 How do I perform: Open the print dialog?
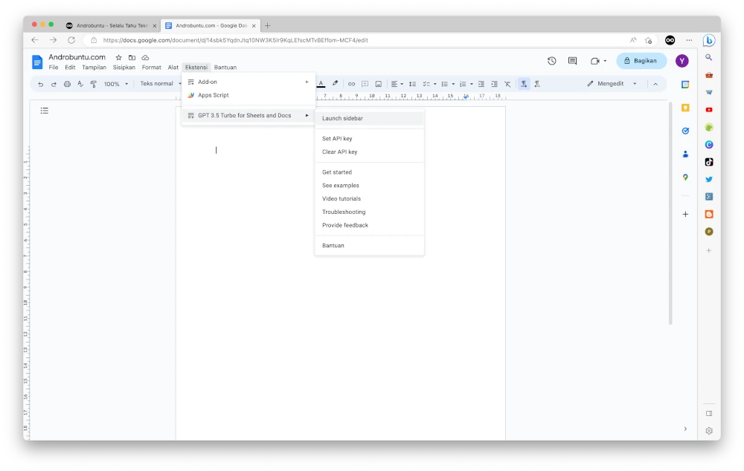[x=66, y=84]
